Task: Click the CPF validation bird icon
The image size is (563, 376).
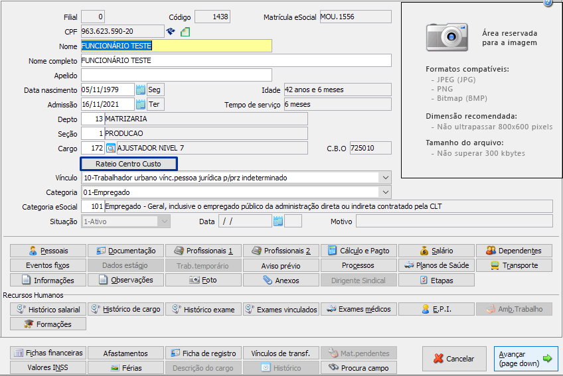Action: pyautogui.click(x=171, y=32)
